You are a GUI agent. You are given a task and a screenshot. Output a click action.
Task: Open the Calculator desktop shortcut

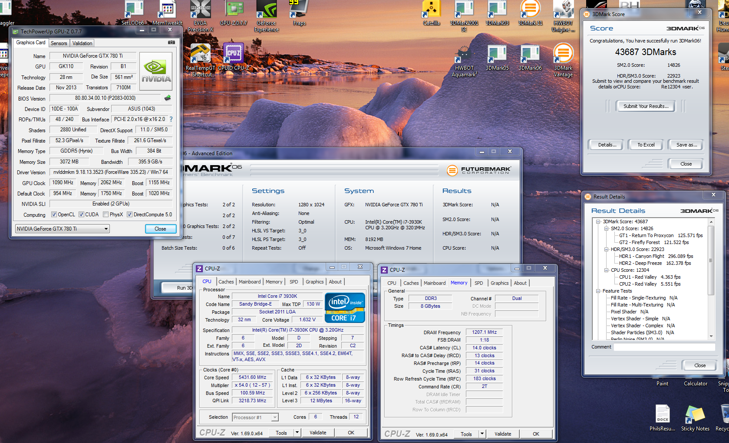696,384
